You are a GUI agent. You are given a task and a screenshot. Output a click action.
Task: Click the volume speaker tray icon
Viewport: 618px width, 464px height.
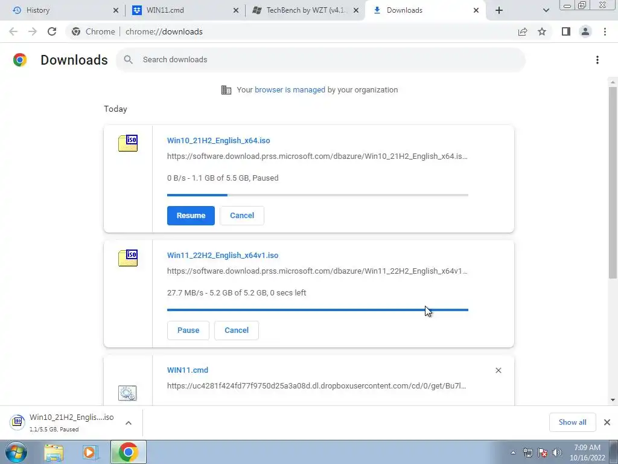click(557, 453)
